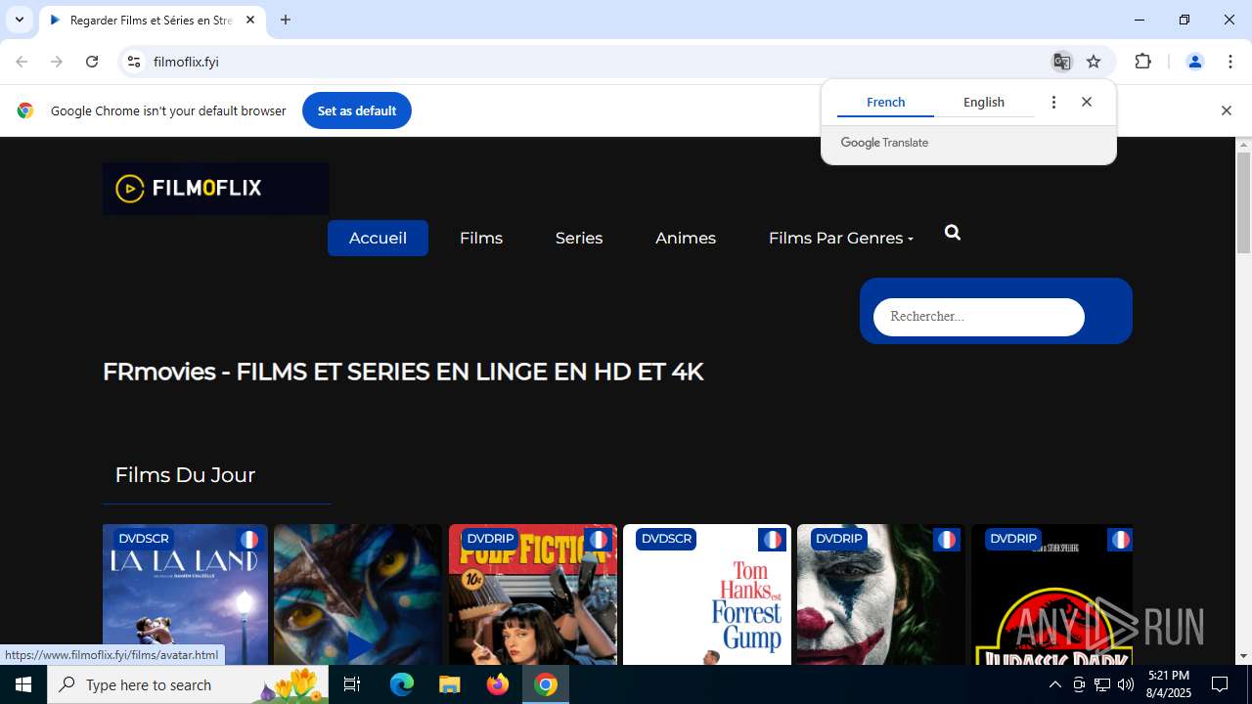Click the French flag on Forrest Gump

pyautogui.click(x=772, y=540)
